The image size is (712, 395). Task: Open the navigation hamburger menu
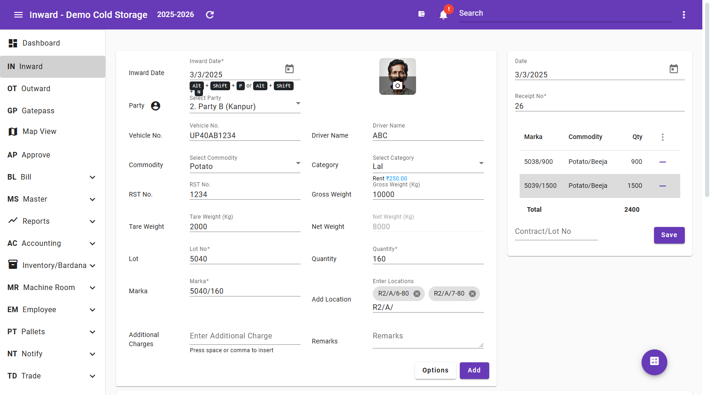(x=18, y=14)
